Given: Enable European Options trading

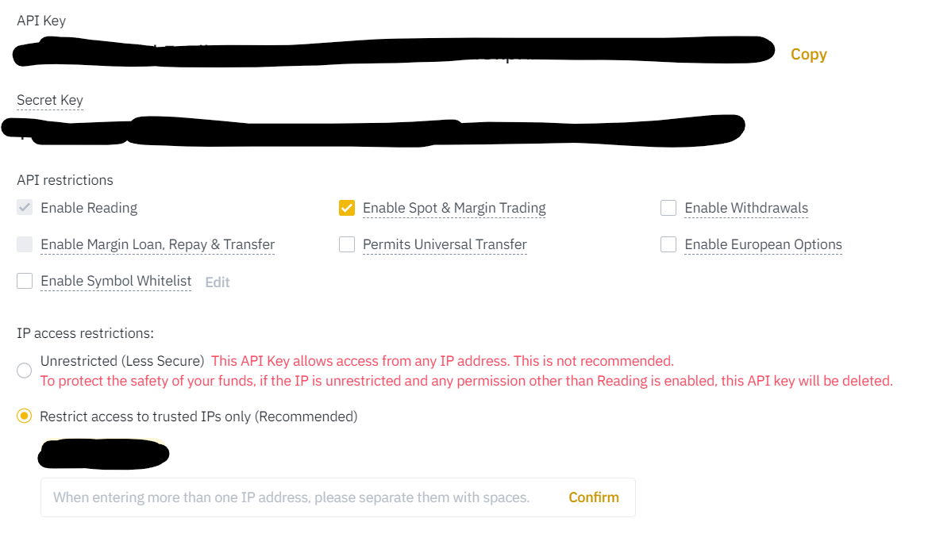Looking at the screenshot, I should coord(668,244).
